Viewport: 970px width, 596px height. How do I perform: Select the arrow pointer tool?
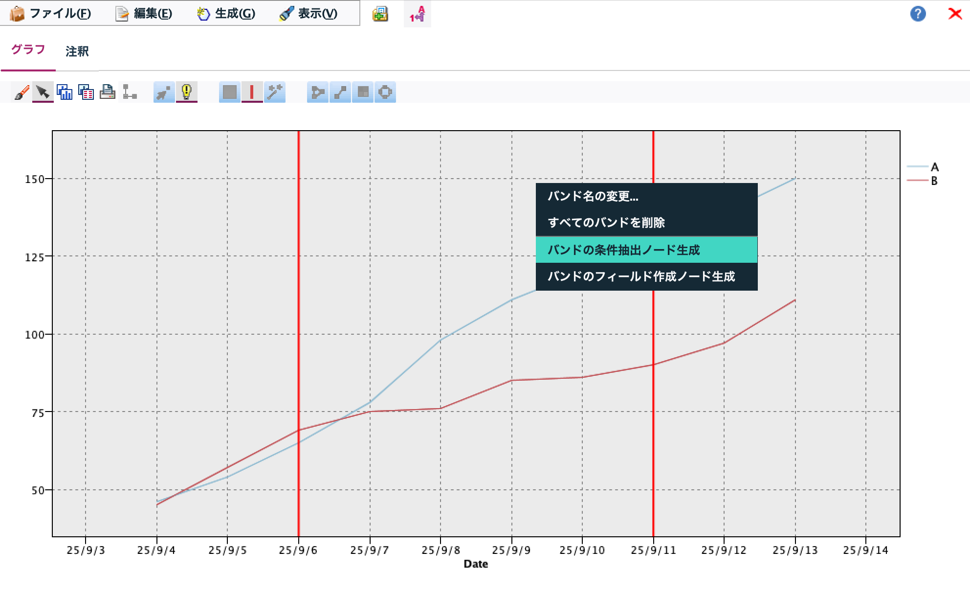43,92
